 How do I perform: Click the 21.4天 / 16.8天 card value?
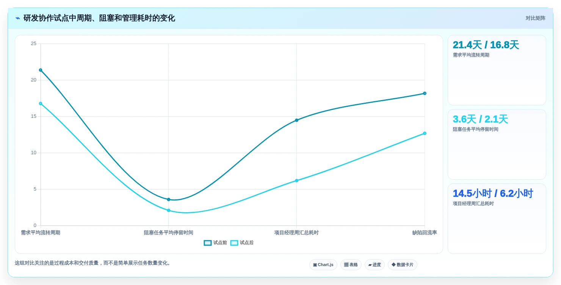tap(486, 45)
